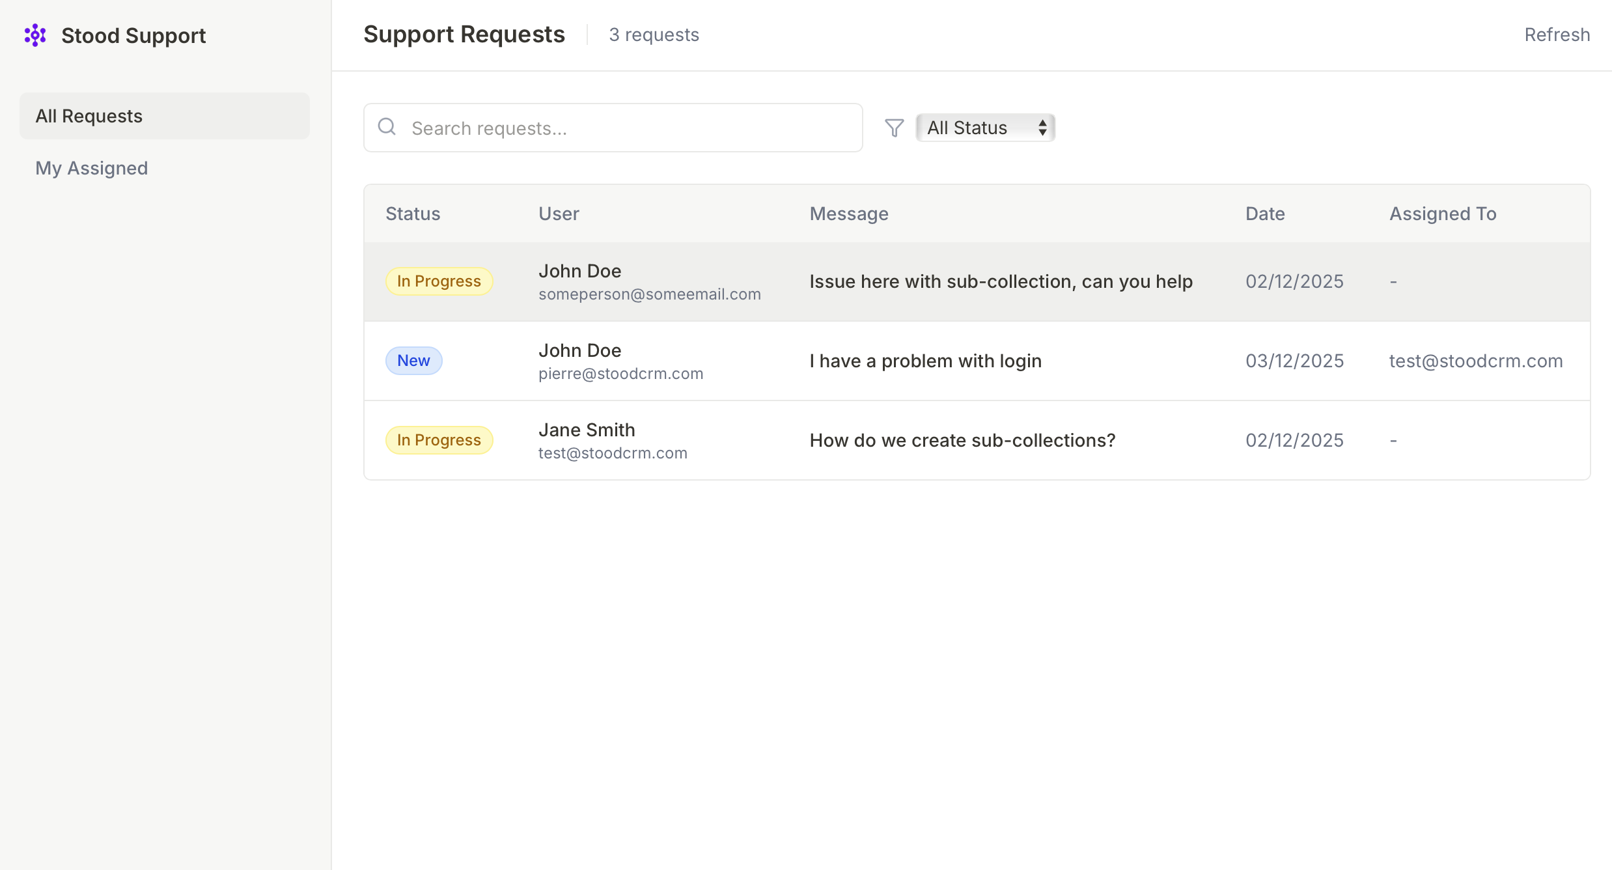Viewport: 1612px width, 870px height.
Task: Open the login problem request message
Action: point(925,361)
